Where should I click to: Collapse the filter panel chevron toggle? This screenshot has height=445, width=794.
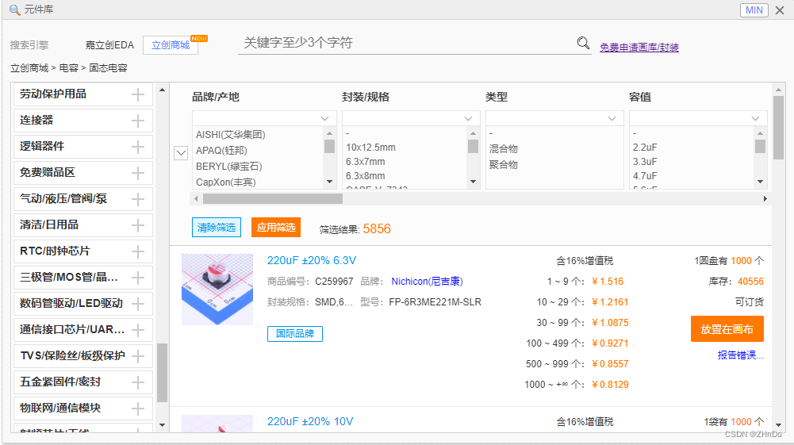pyautogui.click(x=181, y=153)
